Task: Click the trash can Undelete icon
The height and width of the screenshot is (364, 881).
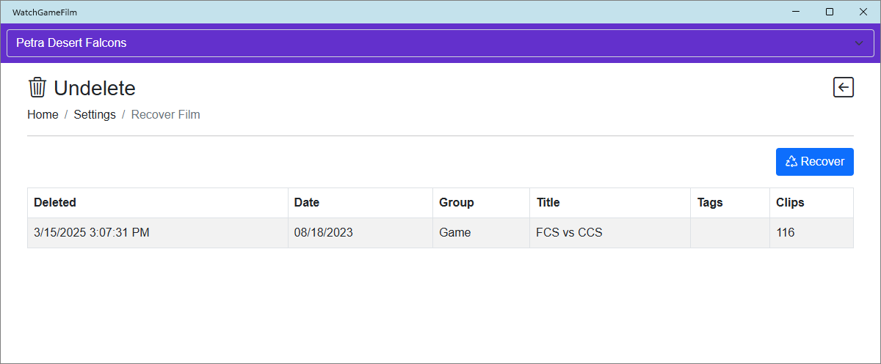Action: [x=37, y=88]
